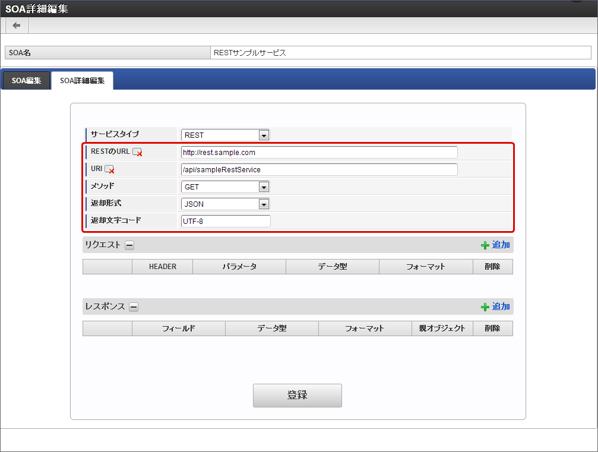Click the 登録 button

click(x=297, y=395)
